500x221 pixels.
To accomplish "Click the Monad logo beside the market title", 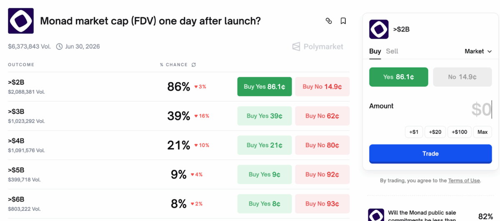I will pos(21,21).
